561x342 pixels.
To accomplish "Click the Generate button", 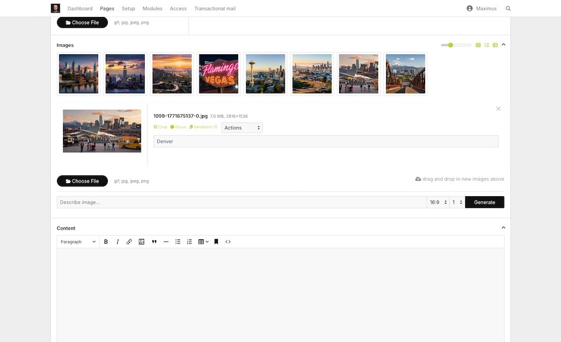I will [x=484, y=202].
